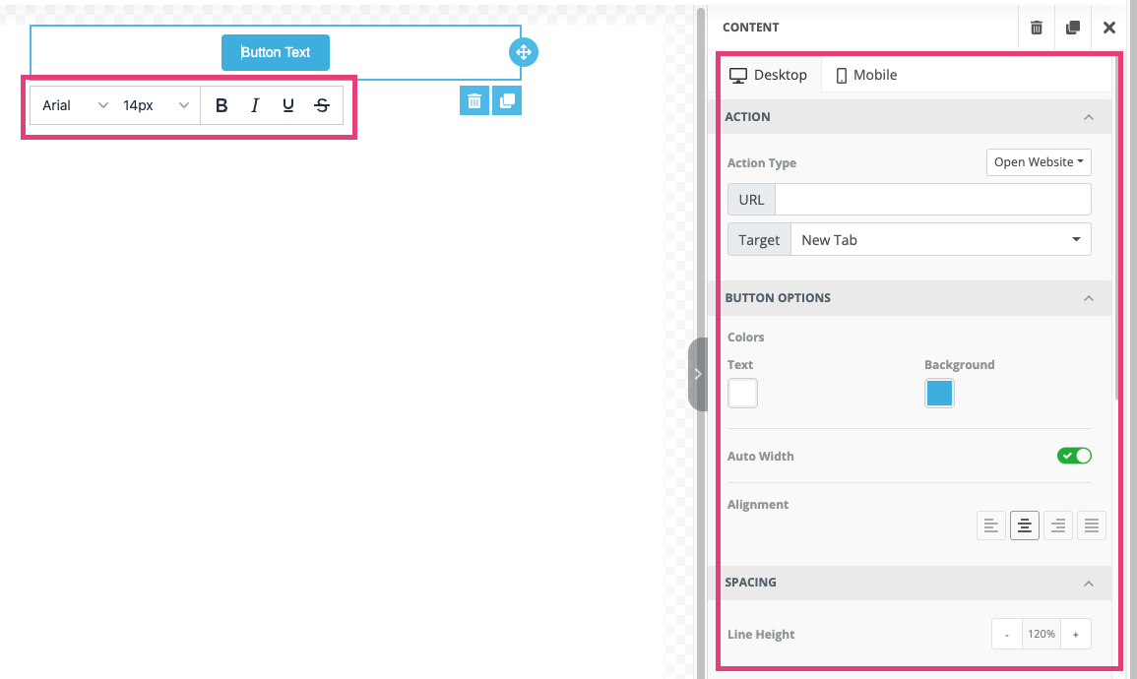Close the Content panel
The height and width of the screenshot is (679, 1137).
coord(1108,28)
